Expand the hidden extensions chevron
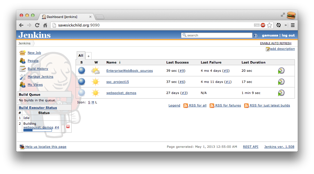Image resolution: width=314 pixels, height=174 pixels. (x=286, y=25)
